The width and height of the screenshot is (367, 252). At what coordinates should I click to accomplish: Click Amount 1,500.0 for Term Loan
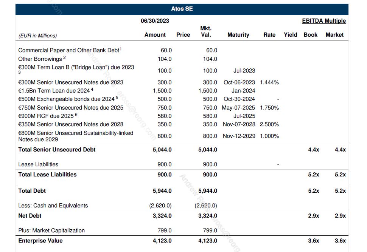pyautogui.click(x=162, y=91)
